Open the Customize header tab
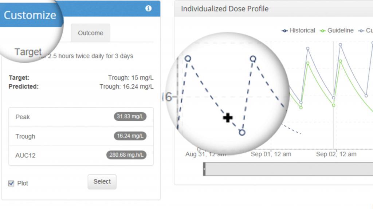This screenshot has height=209, width=373. tap(30, 15)
